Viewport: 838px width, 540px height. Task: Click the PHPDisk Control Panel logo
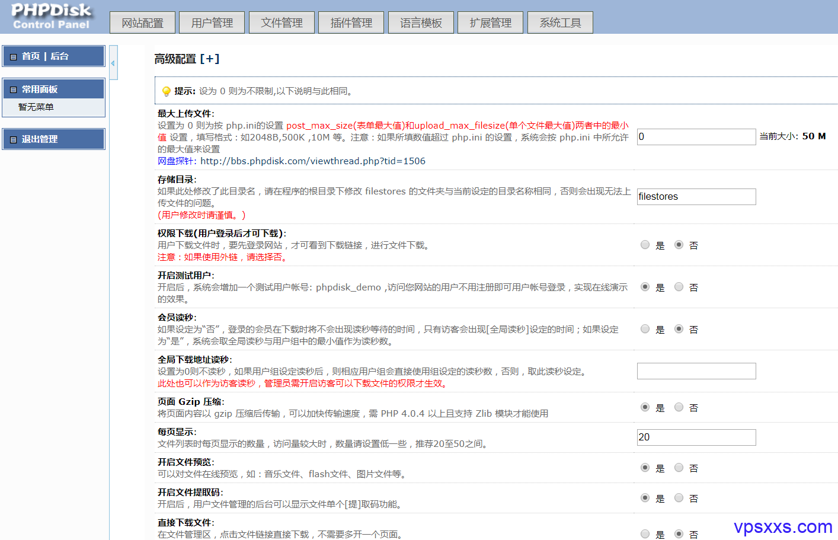click(52, 16)
